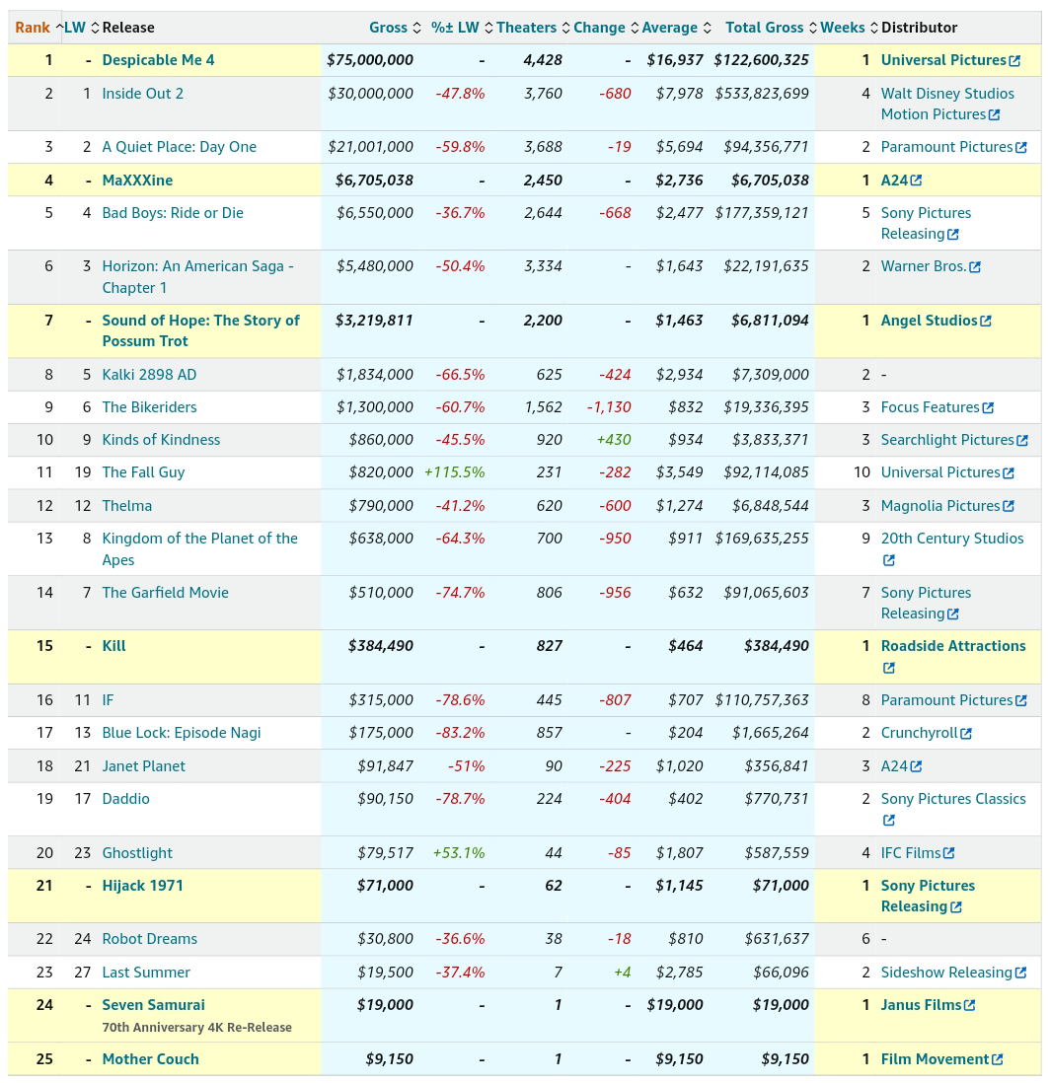Open external link icon beside Angel Studios
Screen dimensions: 1050x1083
point(986,321)
